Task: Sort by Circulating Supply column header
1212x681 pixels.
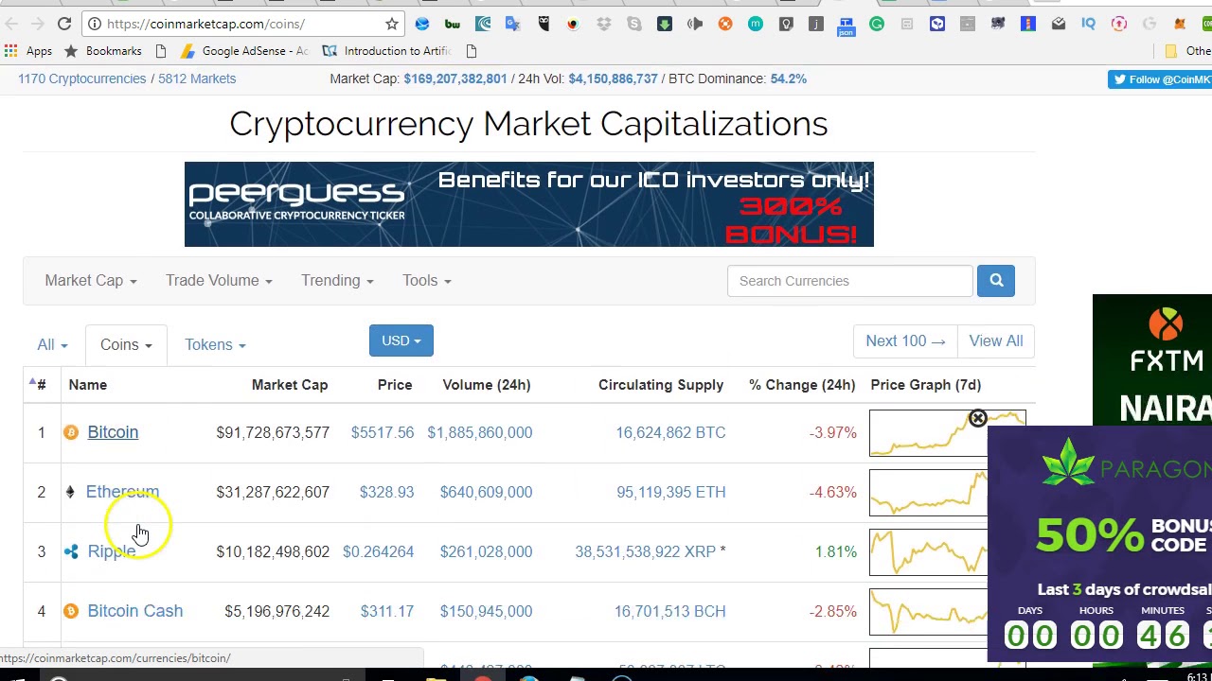Action: tap(661, 385)
